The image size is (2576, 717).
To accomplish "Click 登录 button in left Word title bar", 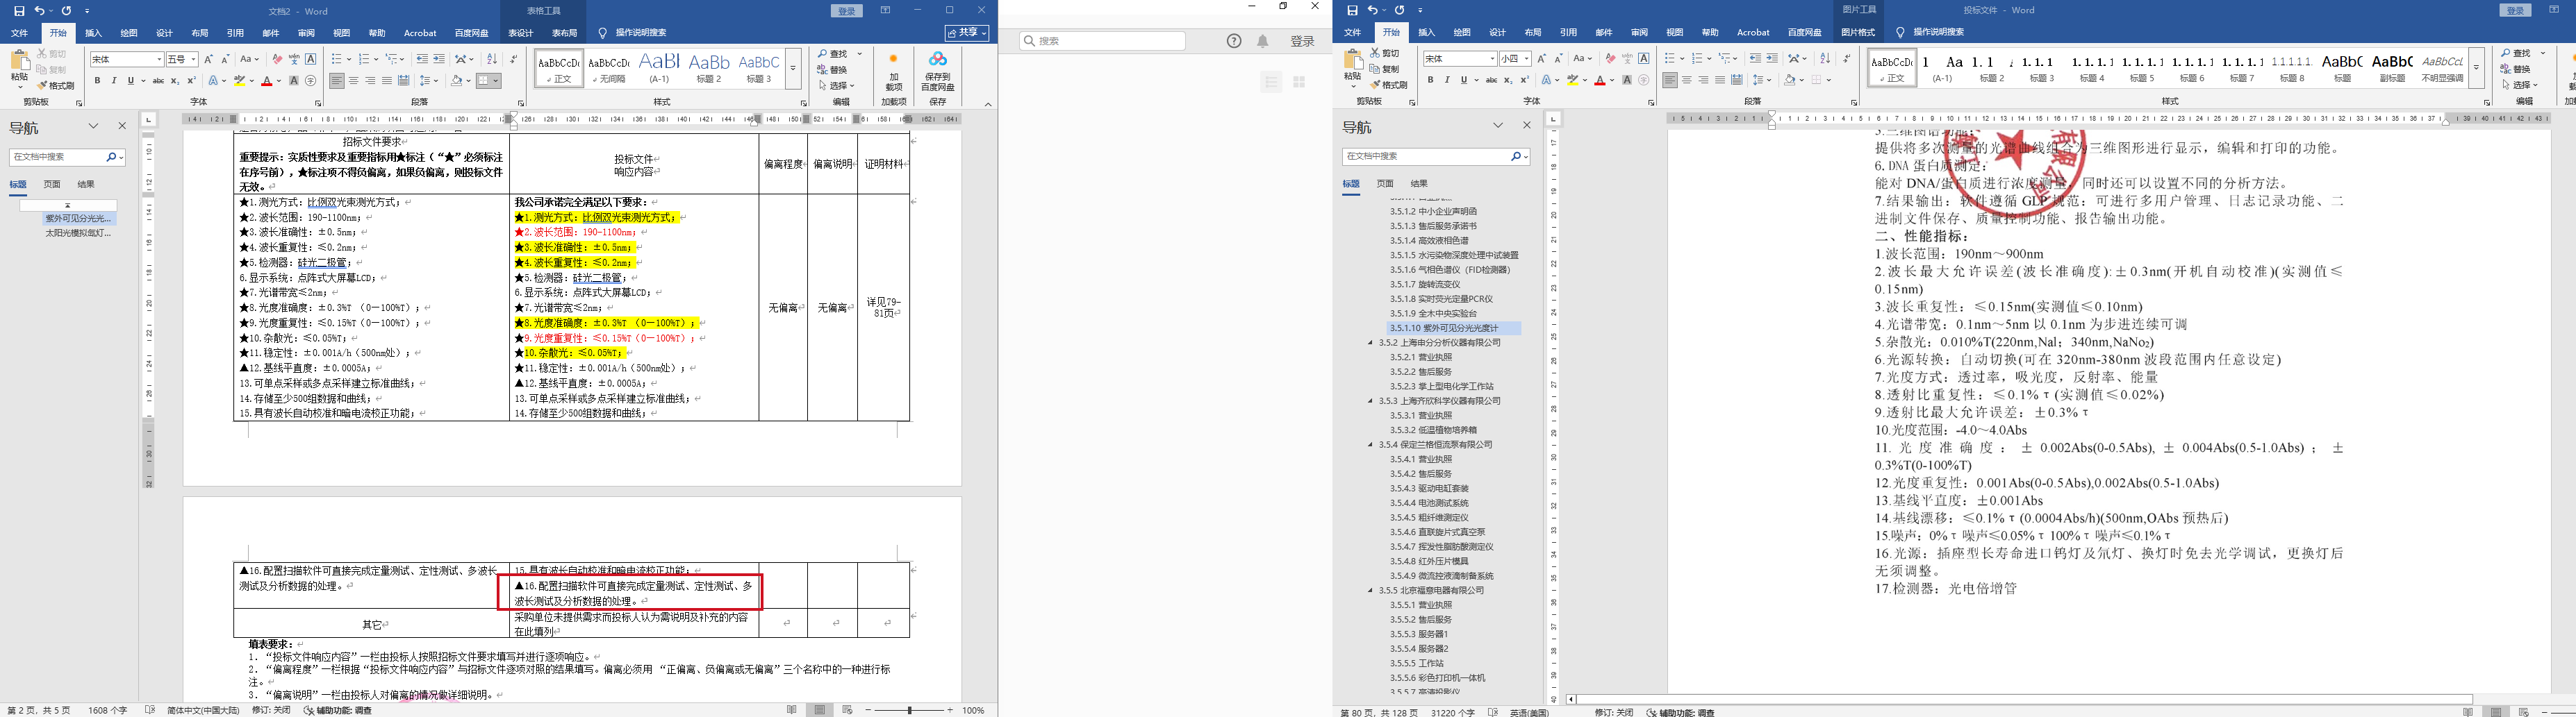I will tap(847, 11).
